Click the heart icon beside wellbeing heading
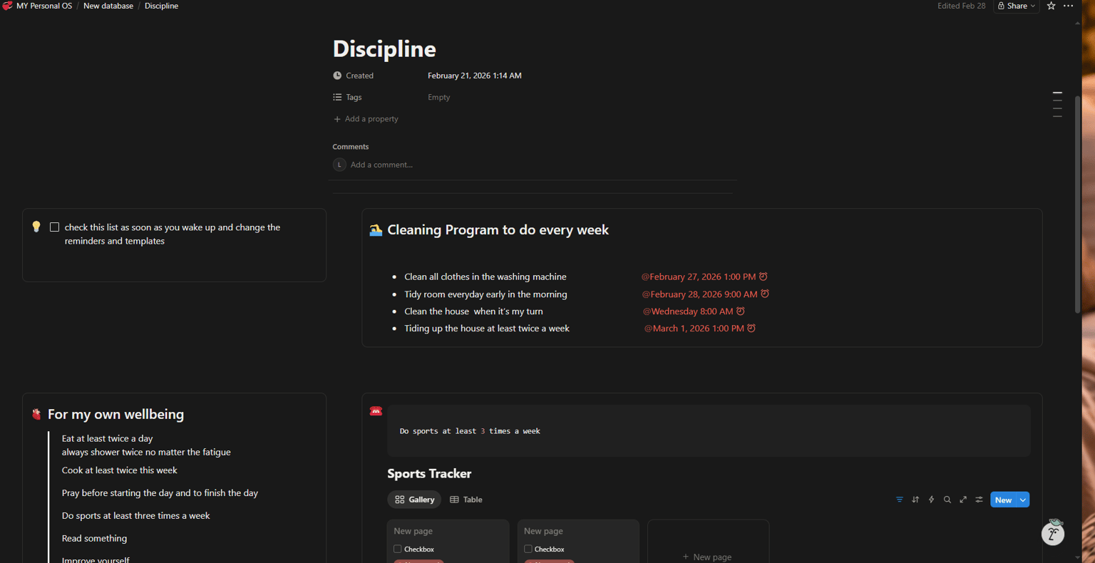The width and height of the screenshot is (1095, 563). tap(36, 414)
